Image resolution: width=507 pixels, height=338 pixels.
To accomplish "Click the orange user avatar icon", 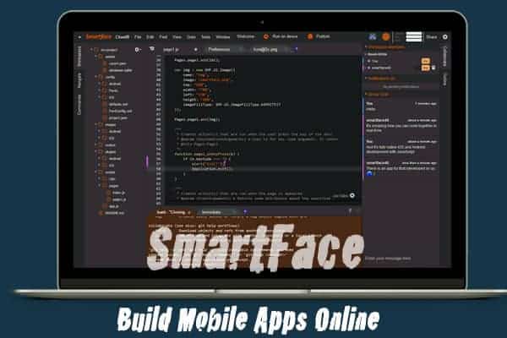I will [x=384, y=37].
